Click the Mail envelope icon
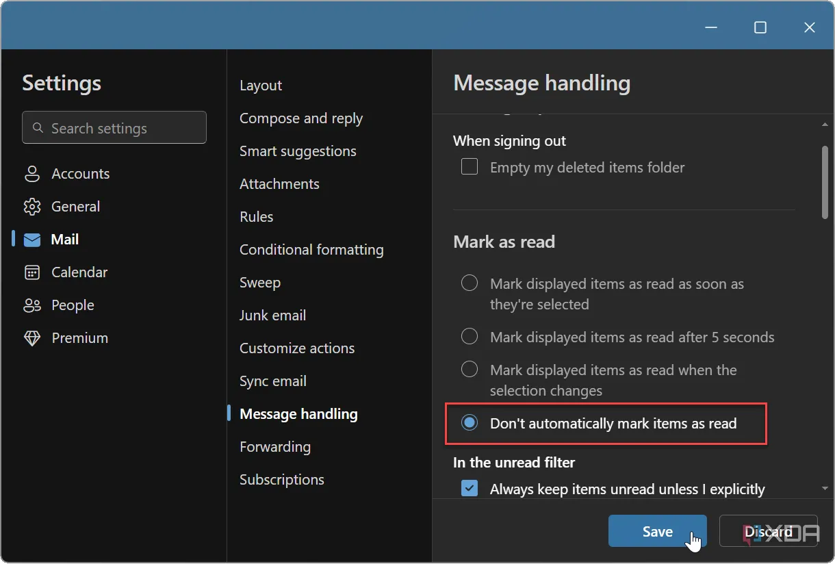The height and width of the screenshot is (564, 835). [32, 240]
